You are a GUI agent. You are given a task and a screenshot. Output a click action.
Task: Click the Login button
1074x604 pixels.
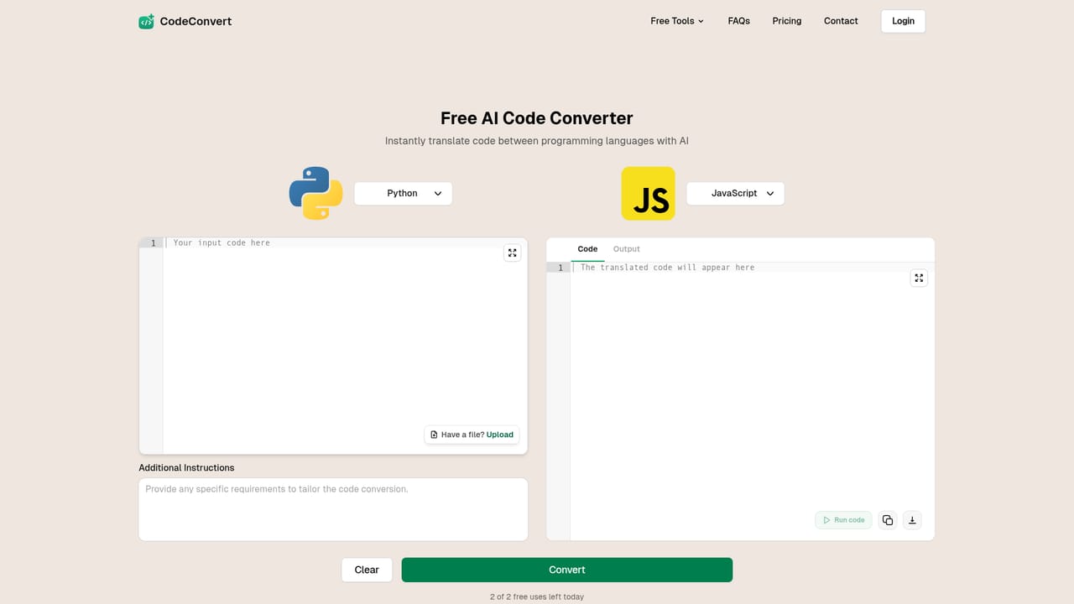pos(903,21)
